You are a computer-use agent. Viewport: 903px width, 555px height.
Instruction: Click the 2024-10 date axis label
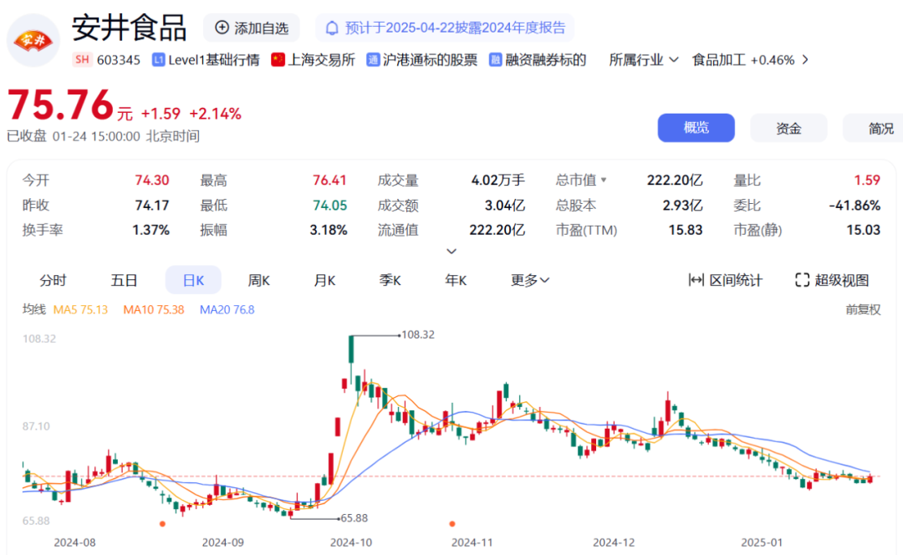[350, 542]
